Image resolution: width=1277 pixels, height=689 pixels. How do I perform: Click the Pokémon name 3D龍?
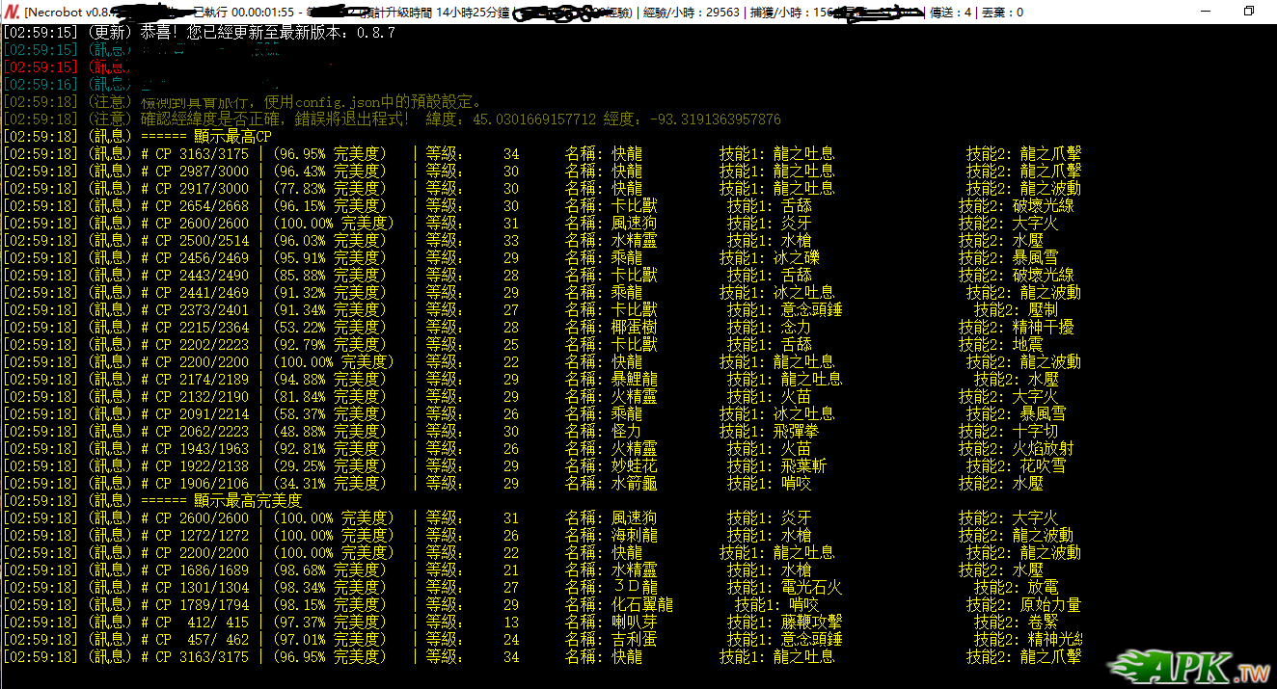tap(635, 587)
